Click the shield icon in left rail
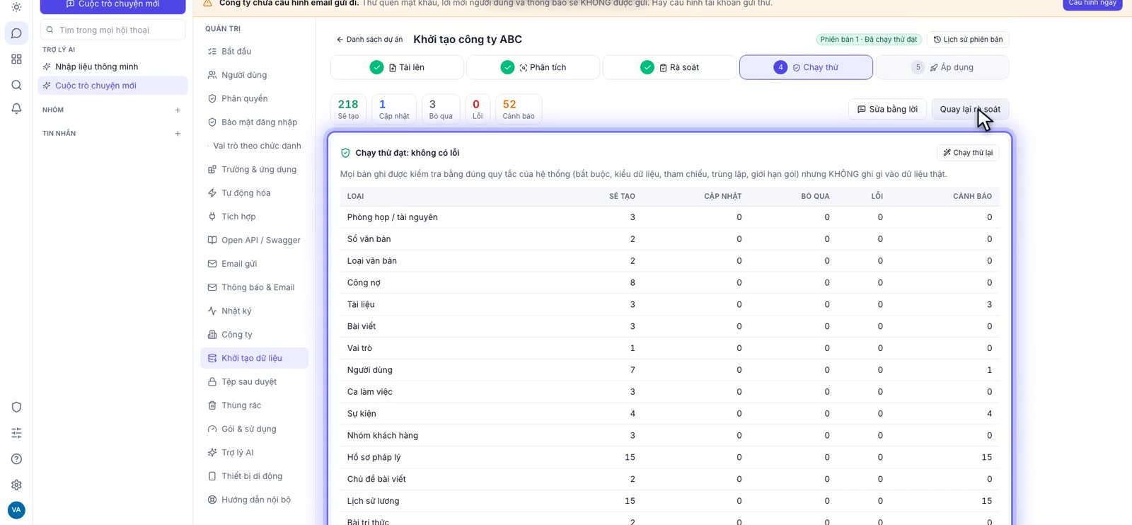 16,407
